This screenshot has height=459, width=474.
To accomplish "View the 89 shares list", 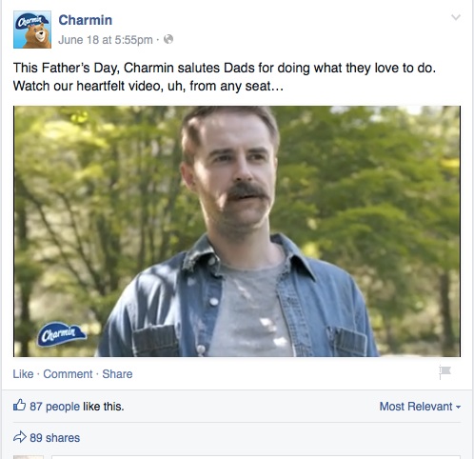I will (x=55, y=438).
